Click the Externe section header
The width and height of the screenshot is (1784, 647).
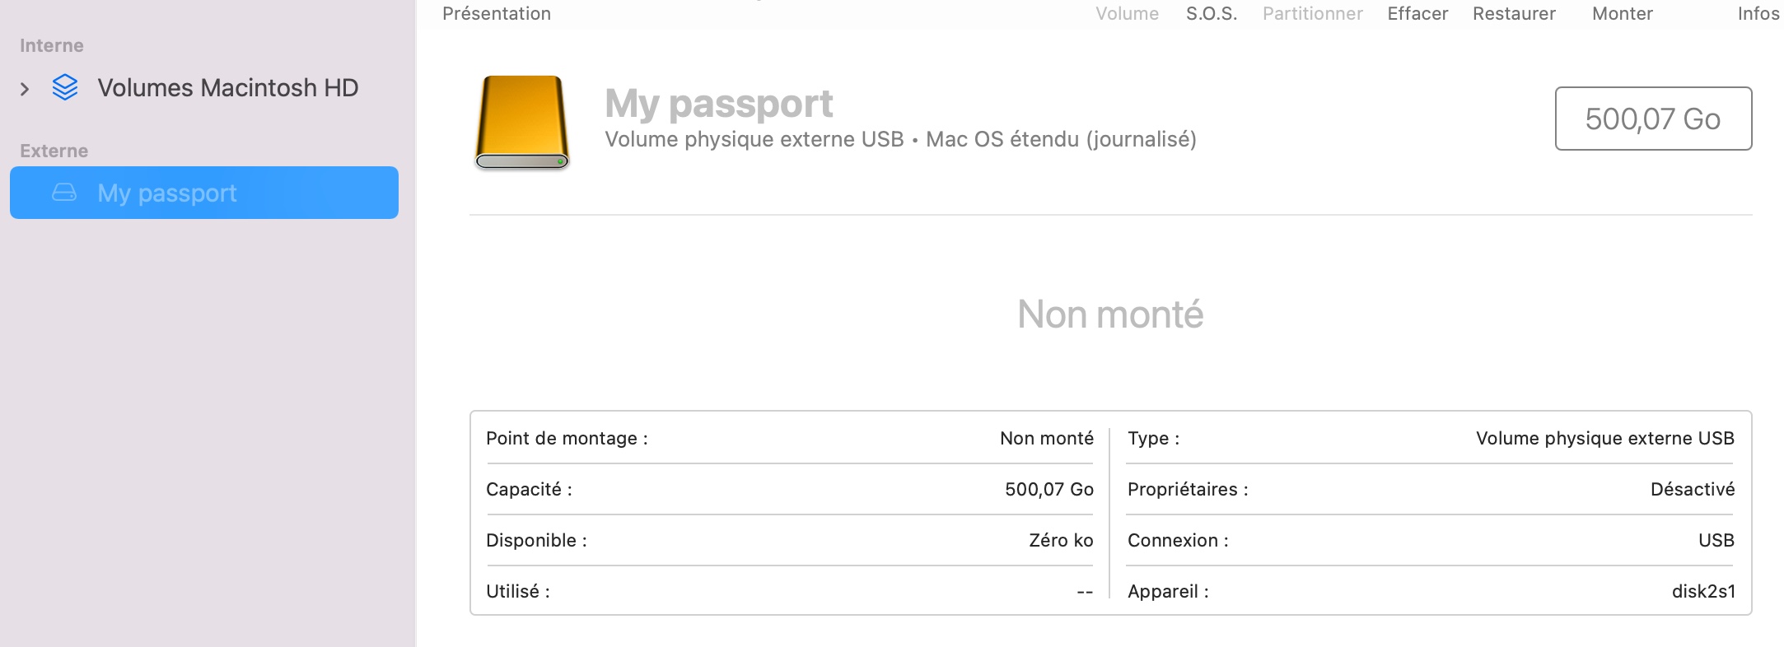point(54,151)
